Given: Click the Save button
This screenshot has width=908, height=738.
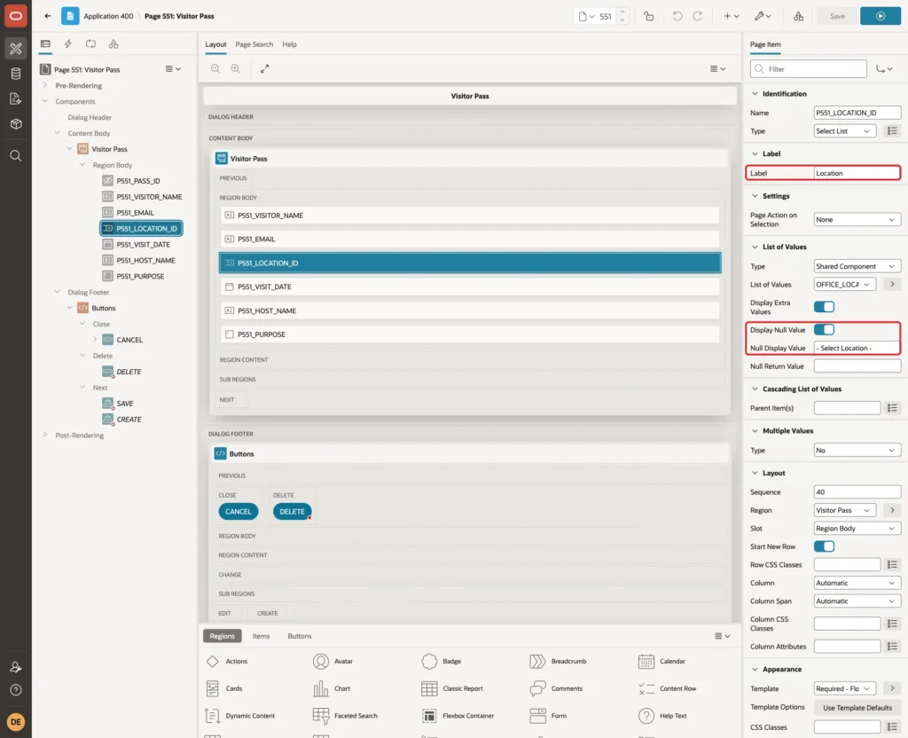Looking at the screenshot, I should pos(837,16).
